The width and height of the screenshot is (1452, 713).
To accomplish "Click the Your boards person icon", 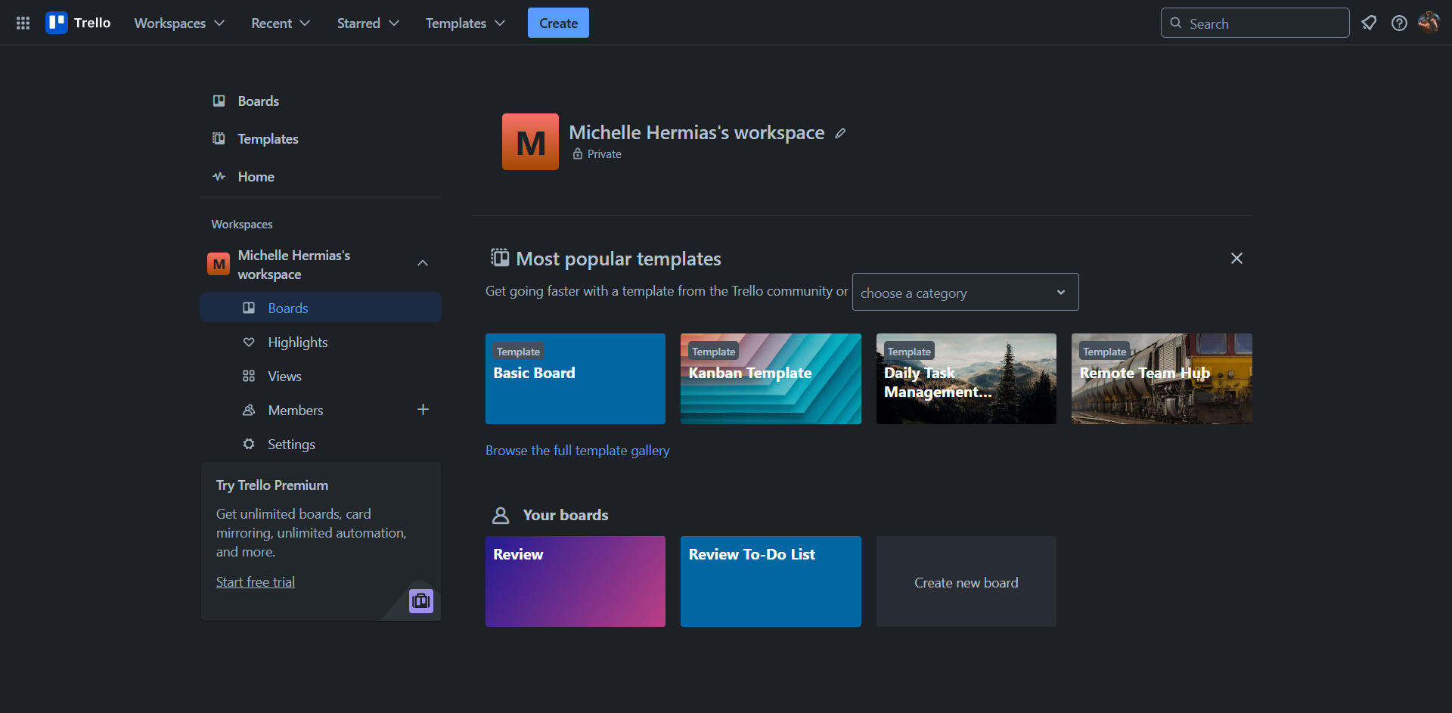I will 501,515.
